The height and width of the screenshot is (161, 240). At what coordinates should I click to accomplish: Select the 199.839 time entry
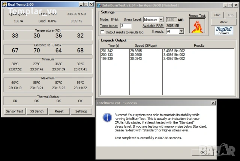107,58
